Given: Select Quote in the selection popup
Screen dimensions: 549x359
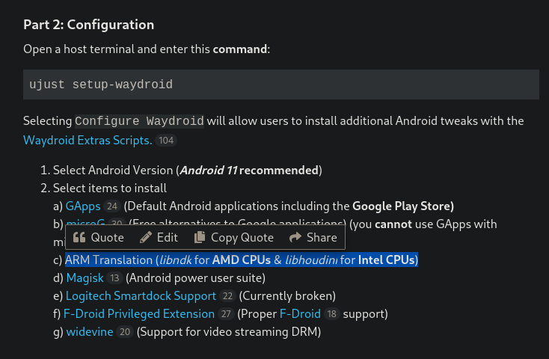Looking at the screenshot, I should pyautogui.click(x=107, y=238).
